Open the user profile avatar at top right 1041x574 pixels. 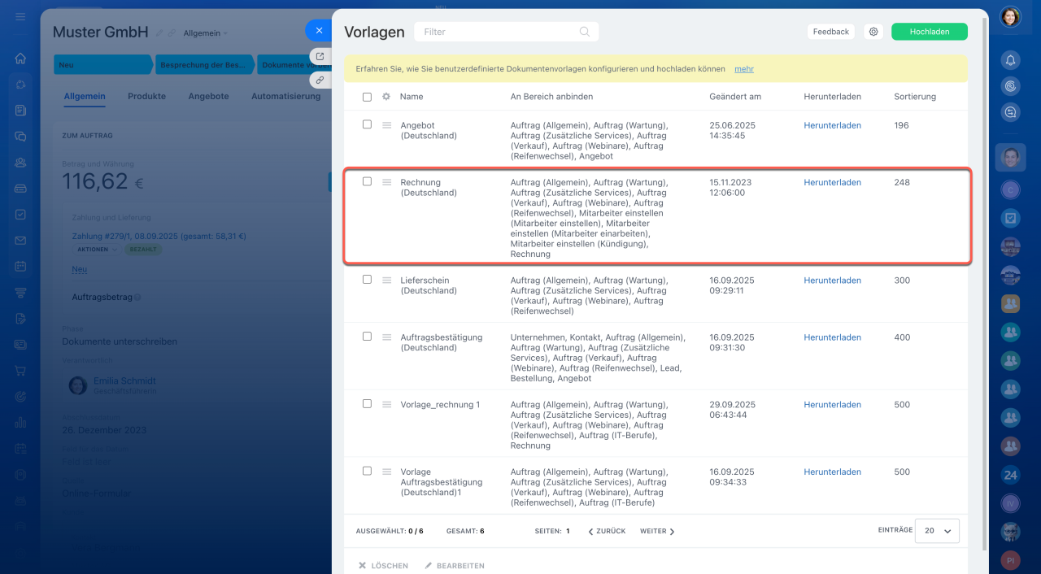(1010, 17)
